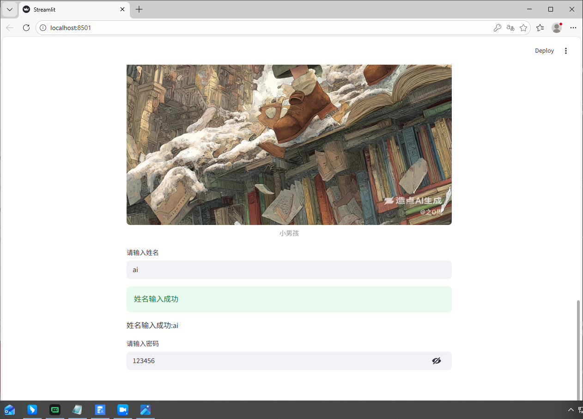Click the '请输入姓名' label
The height and width of the screenshot is (419, 583).
(x=143, y=253)
